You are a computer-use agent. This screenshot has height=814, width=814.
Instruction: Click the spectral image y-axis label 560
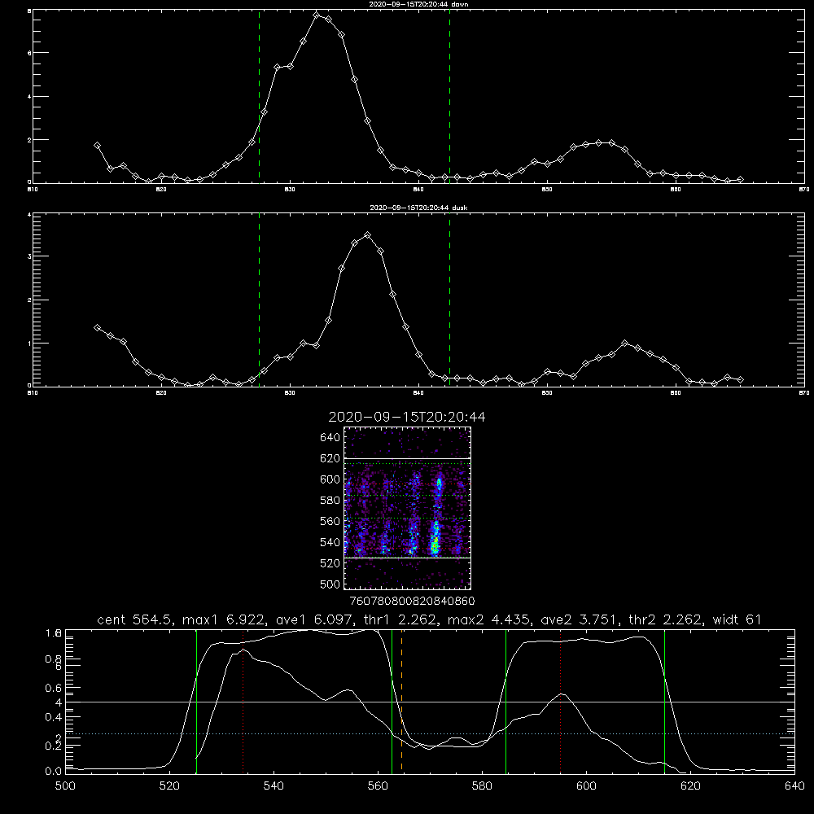click(330, 521)
